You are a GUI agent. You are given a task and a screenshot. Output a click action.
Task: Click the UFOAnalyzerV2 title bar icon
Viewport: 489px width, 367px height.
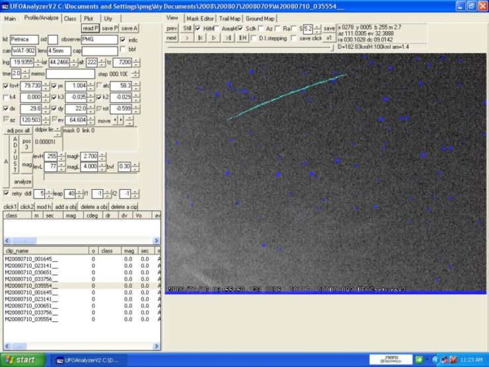click(5, 5)
